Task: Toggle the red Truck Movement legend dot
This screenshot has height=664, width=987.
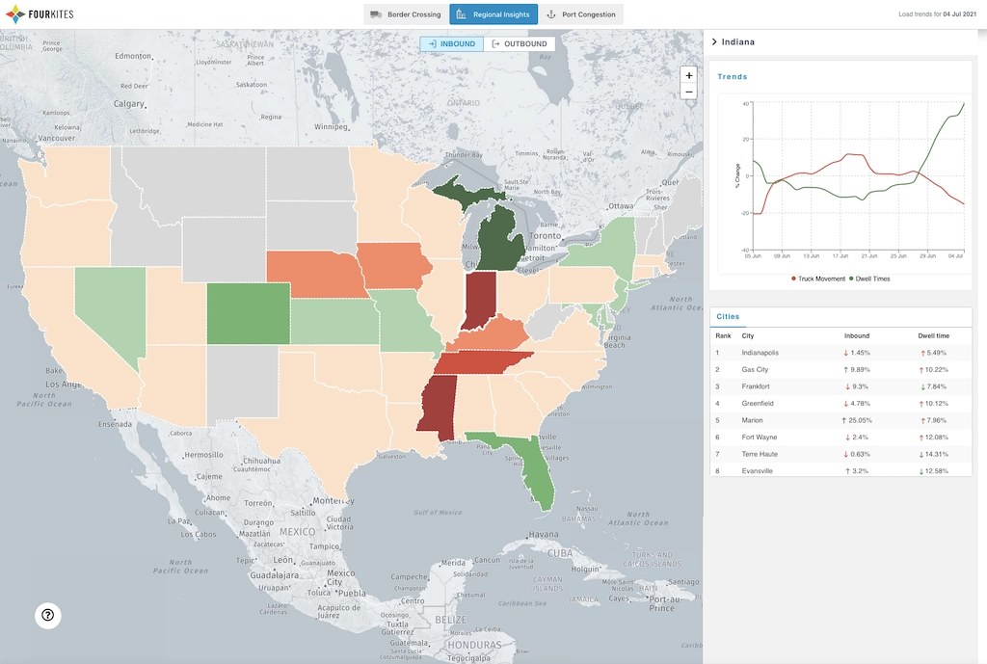Action: point(793,279)
